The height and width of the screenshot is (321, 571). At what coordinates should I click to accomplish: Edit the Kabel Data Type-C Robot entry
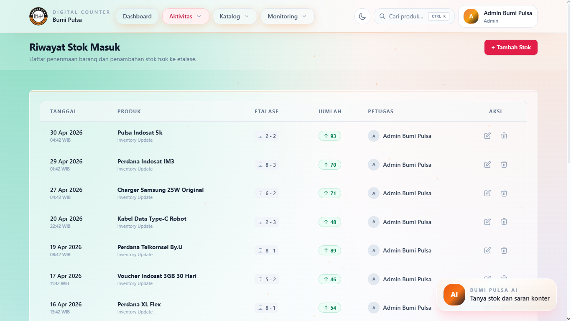tap(487, 222)
